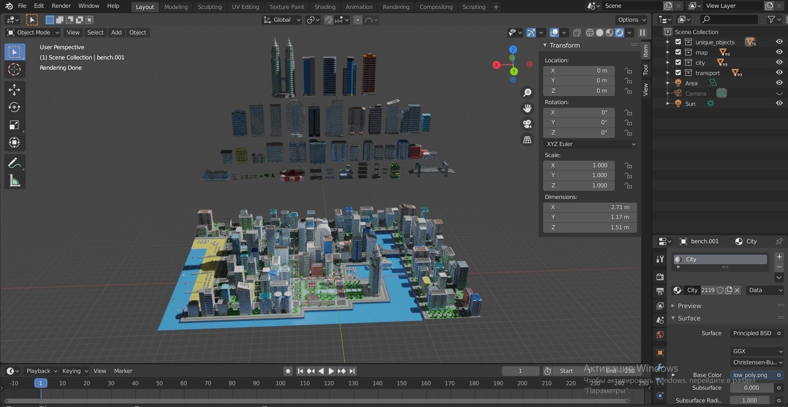
Task: Click the Keying button in timeline
Action: 74,371
